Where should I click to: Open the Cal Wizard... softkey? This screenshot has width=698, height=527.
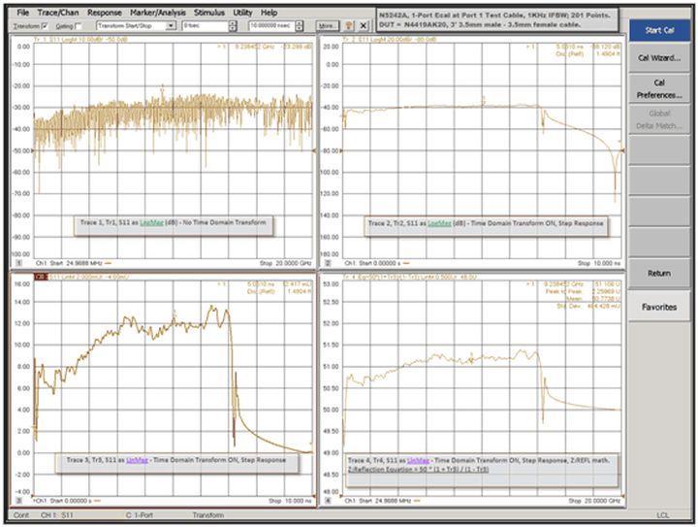[659, 58]
